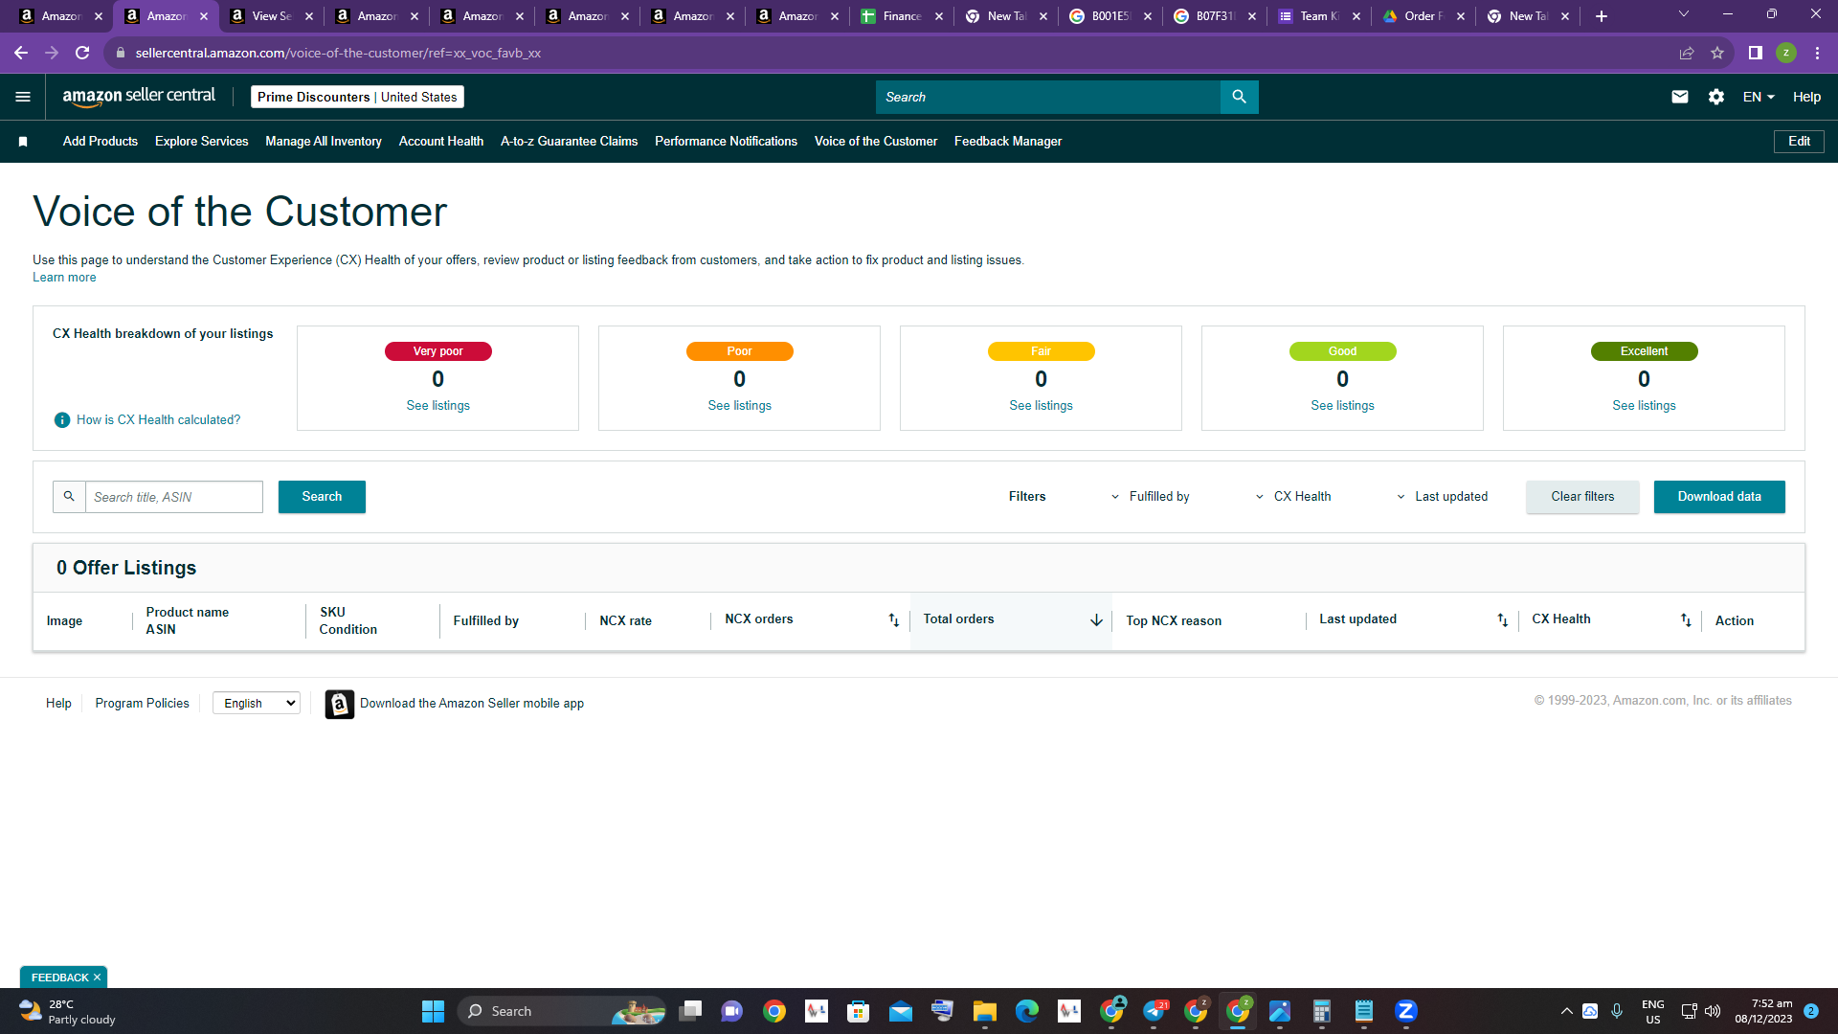1838x1034 pixels.
Task: Open Manage All Inventory menu item
Action: click(324, 142)
